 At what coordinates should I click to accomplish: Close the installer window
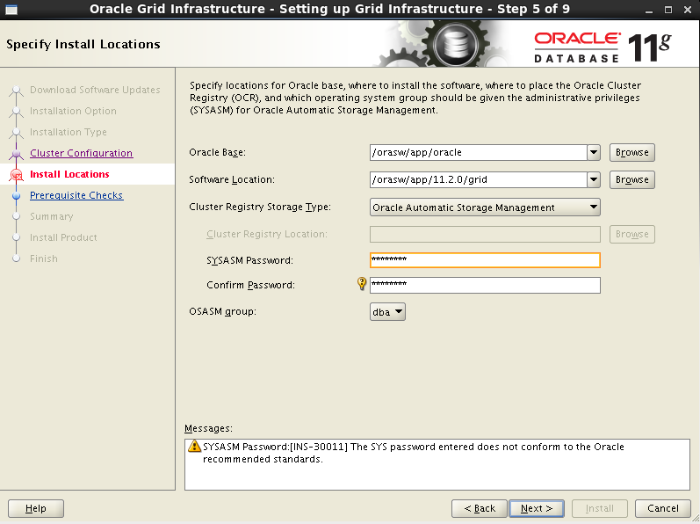[x=688, y=10]
